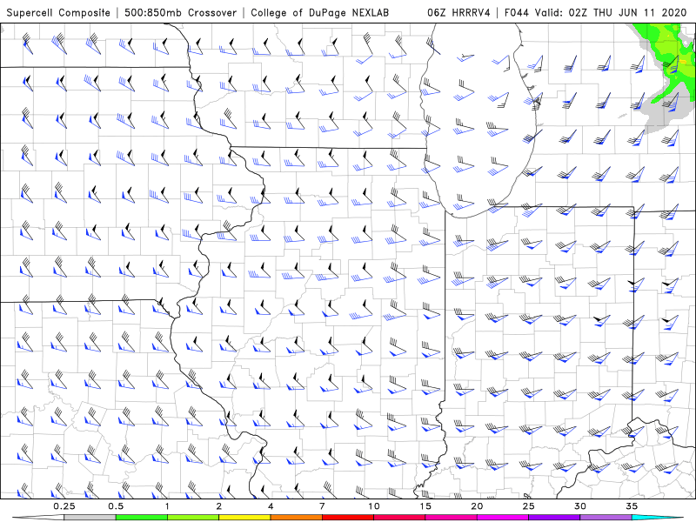Image resolution: width=696 pixels, height=522 pixels.
Task: Click the legend value 25
Action: 528,506
